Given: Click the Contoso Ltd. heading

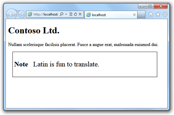Looking at the screenshot, I should (x=34, y=30).
